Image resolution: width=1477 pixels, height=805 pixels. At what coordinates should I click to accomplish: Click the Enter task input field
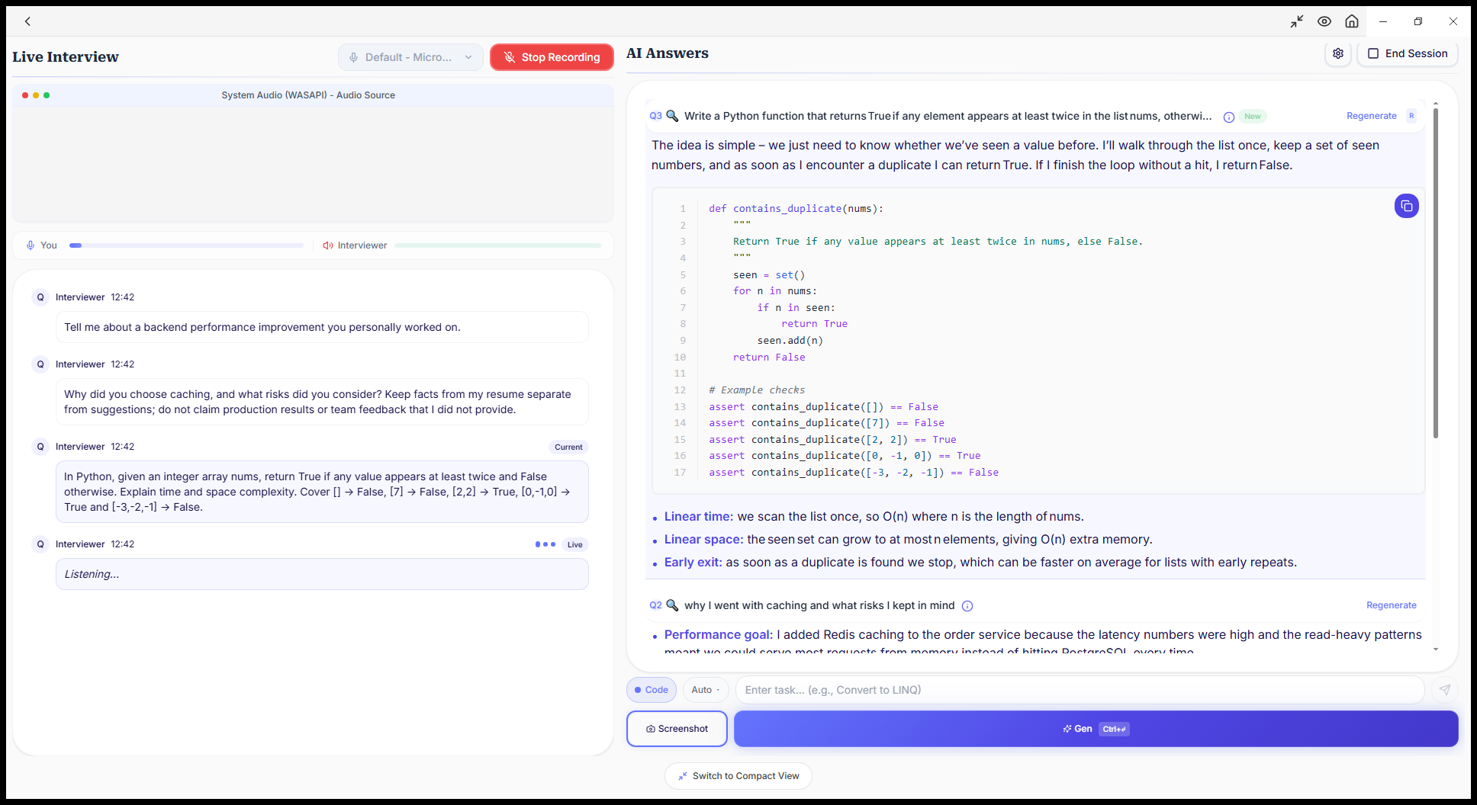click(x=1080, y=690)
